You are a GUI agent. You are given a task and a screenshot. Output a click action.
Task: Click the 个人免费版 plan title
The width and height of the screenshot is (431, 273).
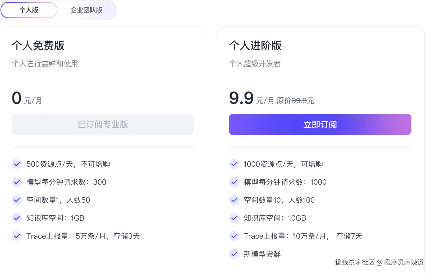click(x=38, y=46)
